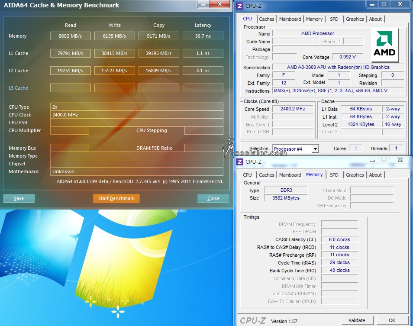Open the About tab in upper CPU-Z window
This screenshot has width=413, height=326.
coord(375,19)
